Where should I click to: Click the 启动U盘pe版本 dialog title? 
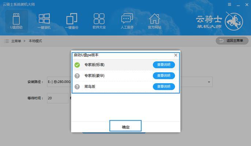pyautogui.click(x=86, y=55)
